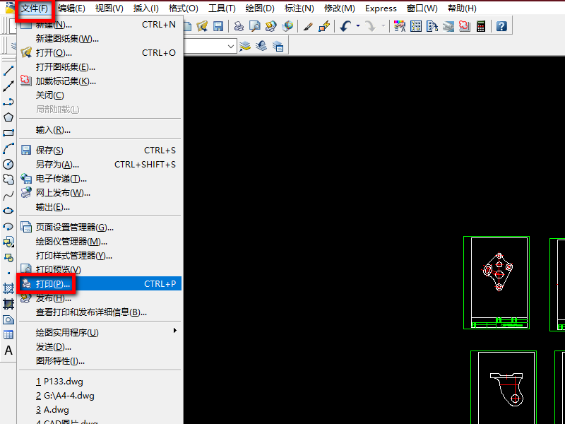Select the Construction Line tool
Viewport: 565px width, 424px height.
point(8,86)
